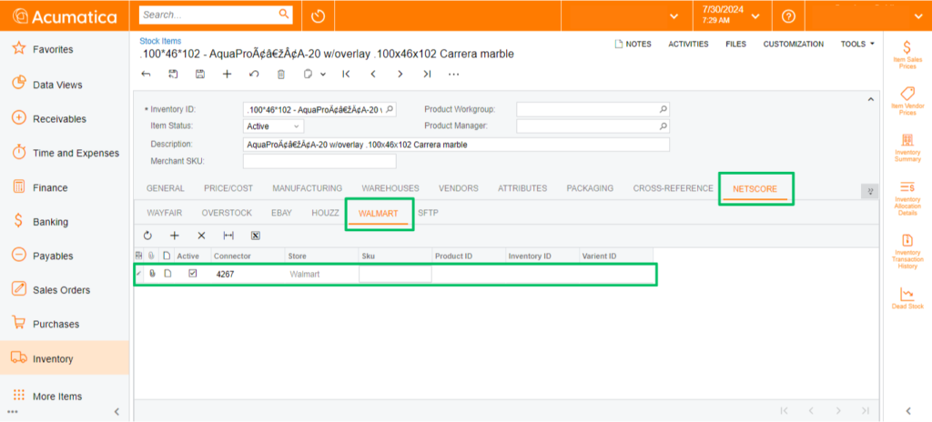Select the Wayfair sub-tab
This screenshot has height=422, width=932.
coord(165,213)
